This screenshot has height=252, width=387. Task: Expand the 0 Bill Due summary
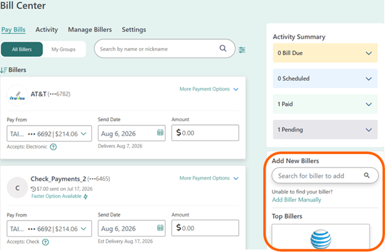pyautogui.click(x=325, y=53)
